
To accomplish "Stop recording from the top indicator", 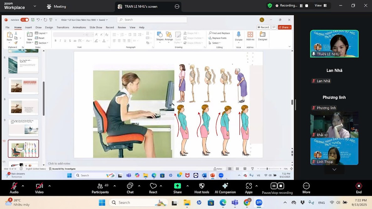I will click(306, 6).
